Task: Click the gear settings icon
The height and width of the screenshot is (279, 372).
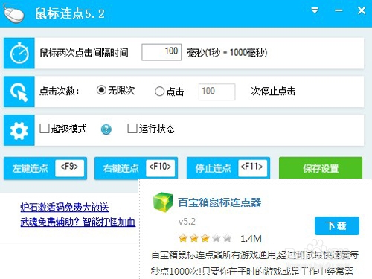Action: coord(19,130)
